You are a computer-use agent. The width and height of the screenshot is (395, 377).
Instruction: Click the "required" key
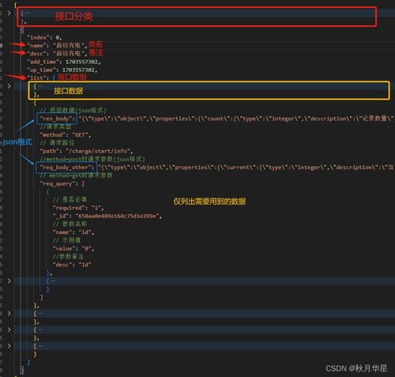tap(69, 208)
